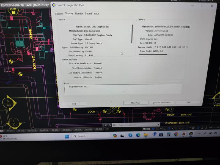Open the Windows Start menu

click(x=67, y=136)
